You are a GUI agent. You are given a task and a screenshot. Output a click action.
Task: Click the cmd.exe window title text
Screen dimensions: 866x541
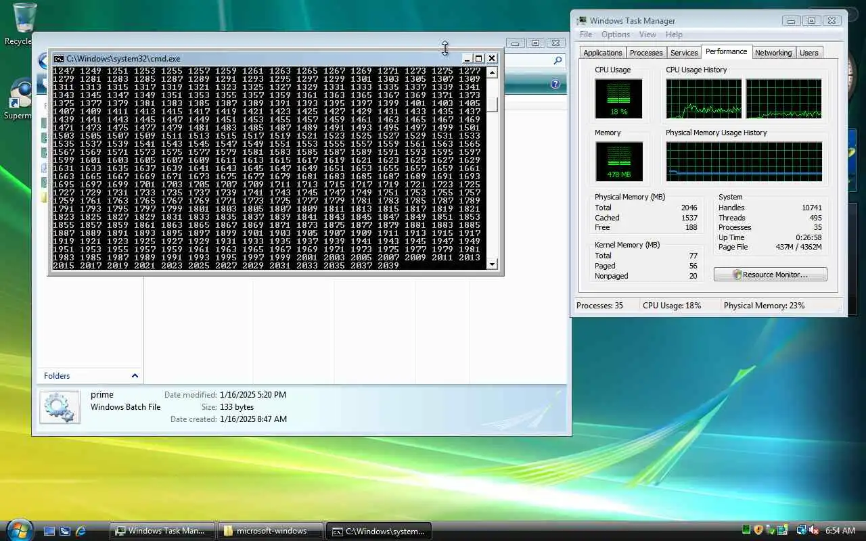123,59
